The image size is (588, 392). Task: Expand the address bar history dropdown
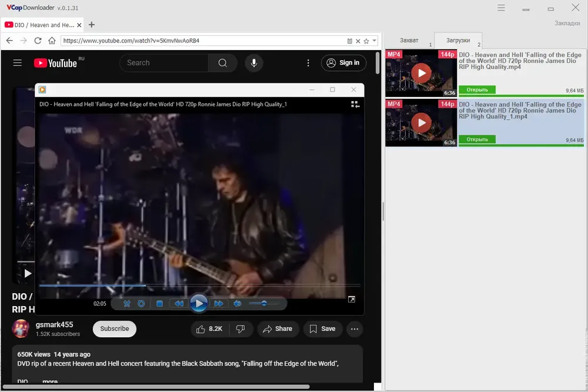374,41
